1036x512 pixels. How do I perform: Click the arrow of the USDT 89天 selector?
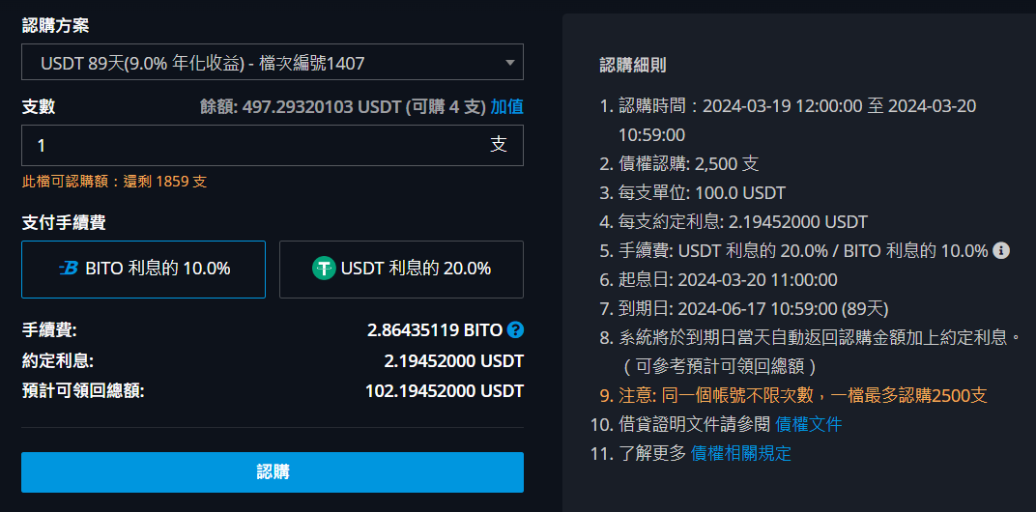point(509,63)
